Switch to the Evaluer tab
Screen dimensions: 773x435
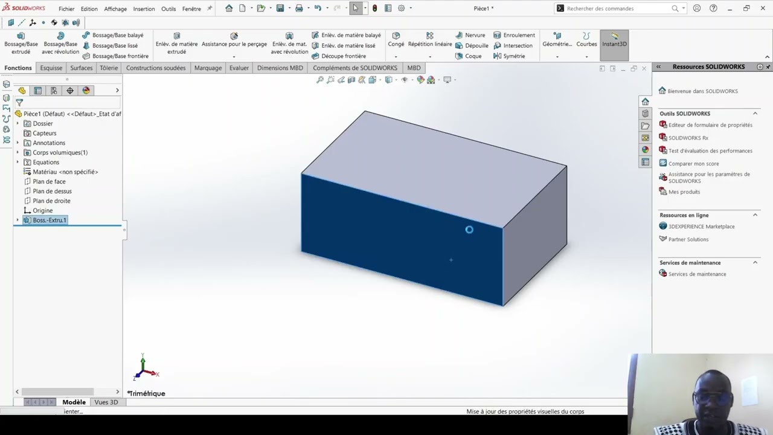tap(239, 68)
